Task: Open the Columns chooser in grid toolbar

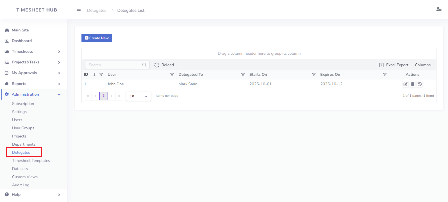Action: tap(422, 65)
